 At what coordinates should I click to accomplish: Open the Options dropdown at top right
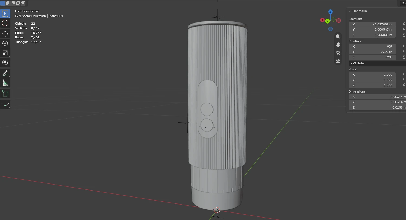pos(403,3)
